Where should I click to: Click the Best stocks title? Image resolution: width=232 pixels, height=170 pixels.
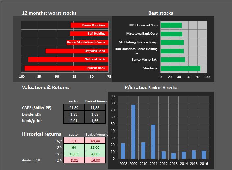point(161,13)
